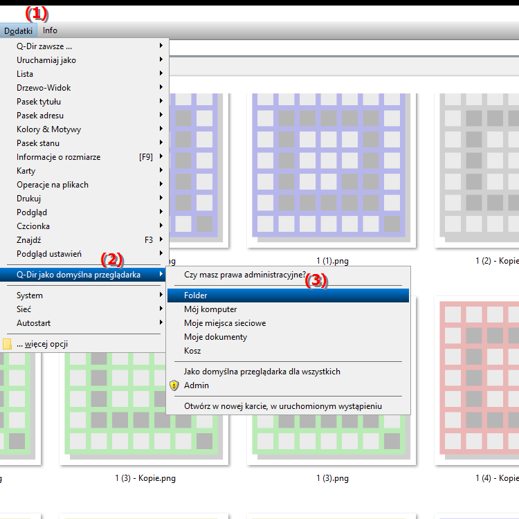Open the Autostart submenu entry
The image size is (519, 519).
[84, 323]
